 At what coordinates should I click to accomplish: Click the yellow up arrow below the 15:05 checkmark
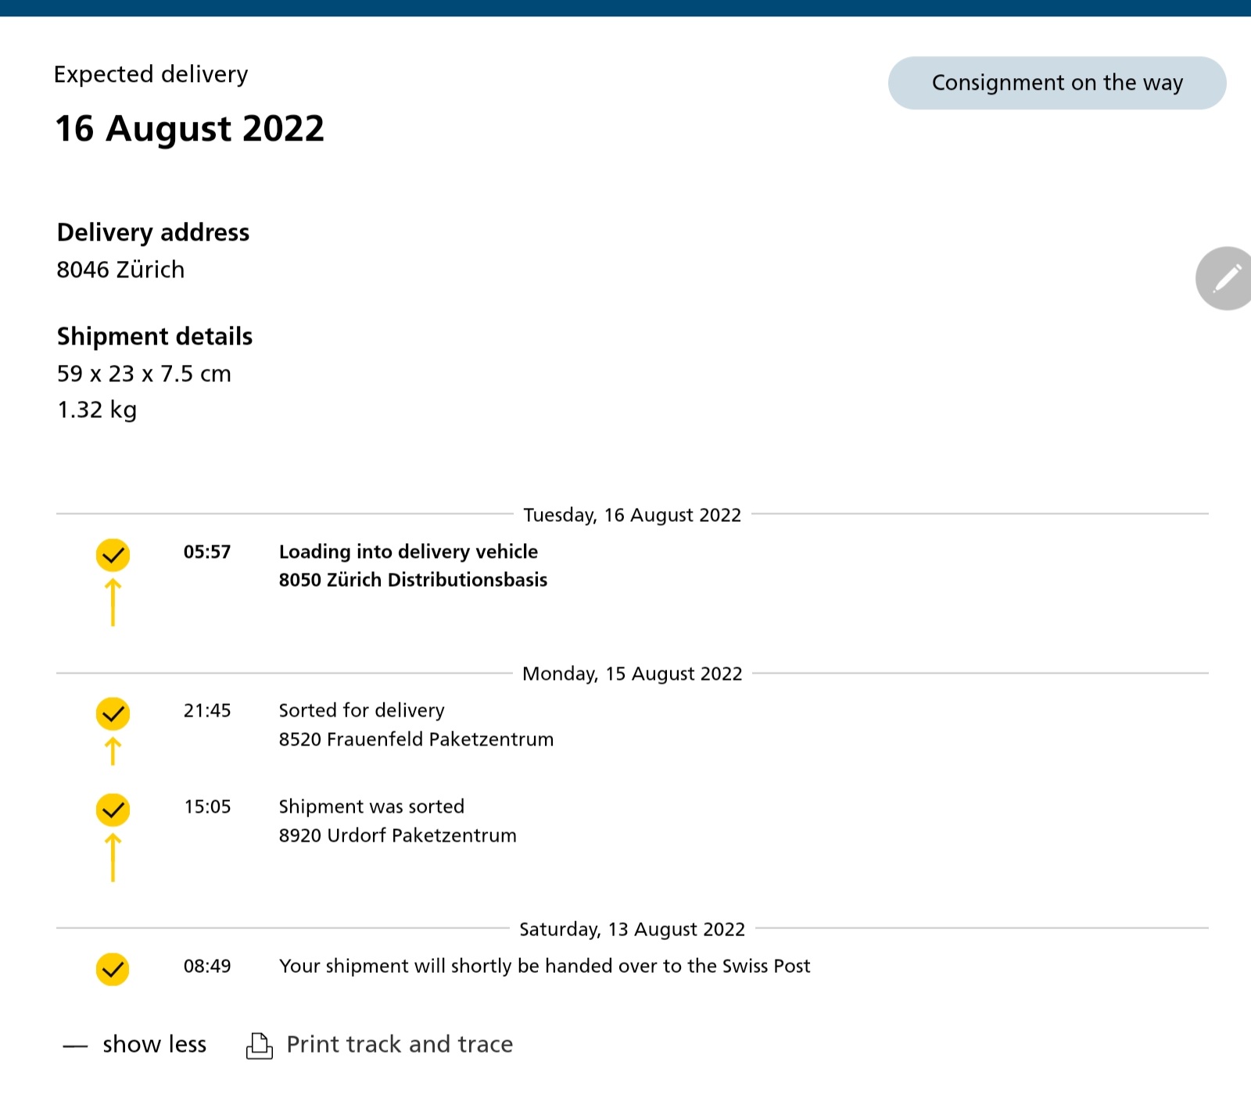[x=113, y=856]
